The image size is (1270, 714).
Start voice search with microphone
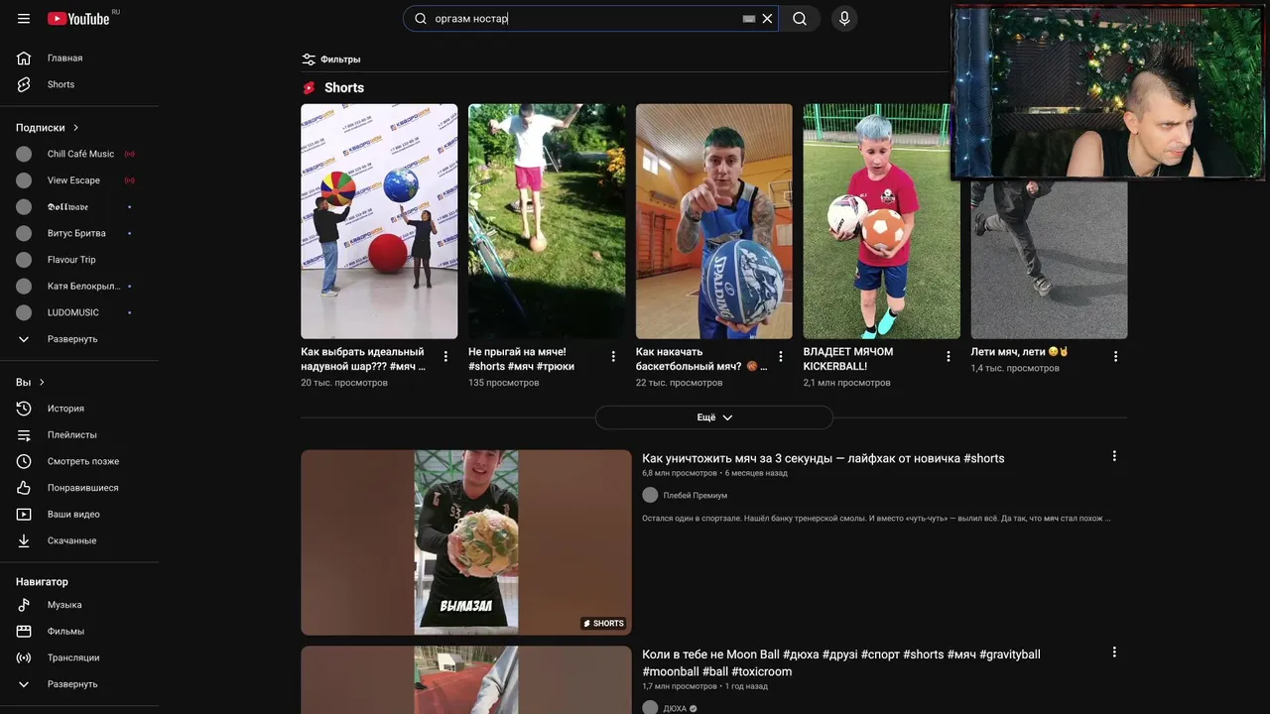click(844, 19)
